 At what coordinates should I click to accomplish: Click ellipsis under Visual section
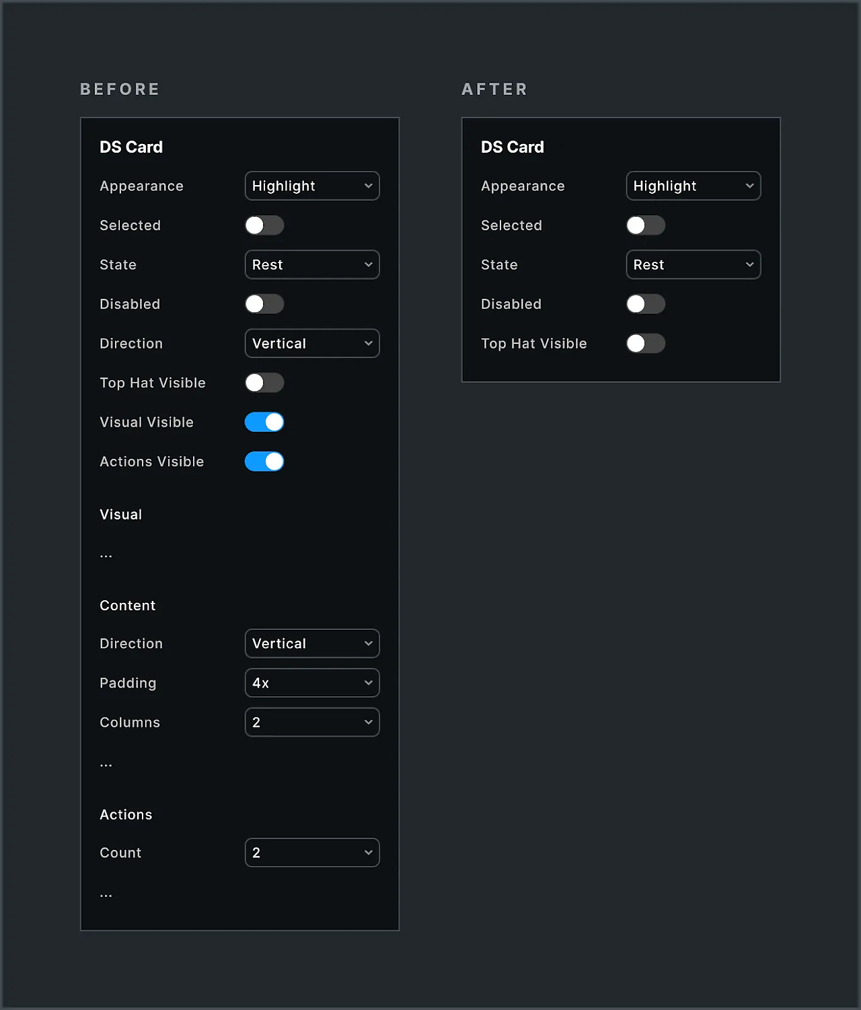pos(106,556)
